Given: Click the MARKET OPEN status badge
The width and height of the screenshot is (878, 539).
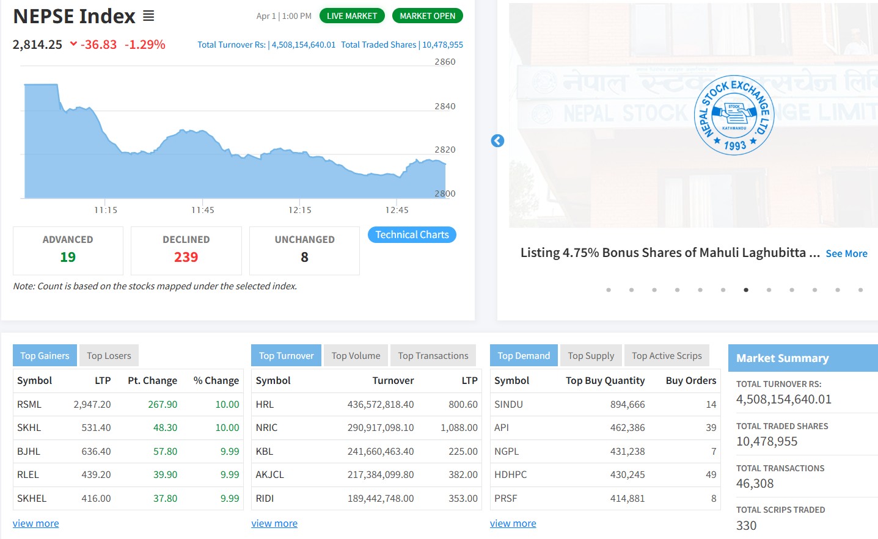Looking at the screenshot, I should click(x=427, y=16).
